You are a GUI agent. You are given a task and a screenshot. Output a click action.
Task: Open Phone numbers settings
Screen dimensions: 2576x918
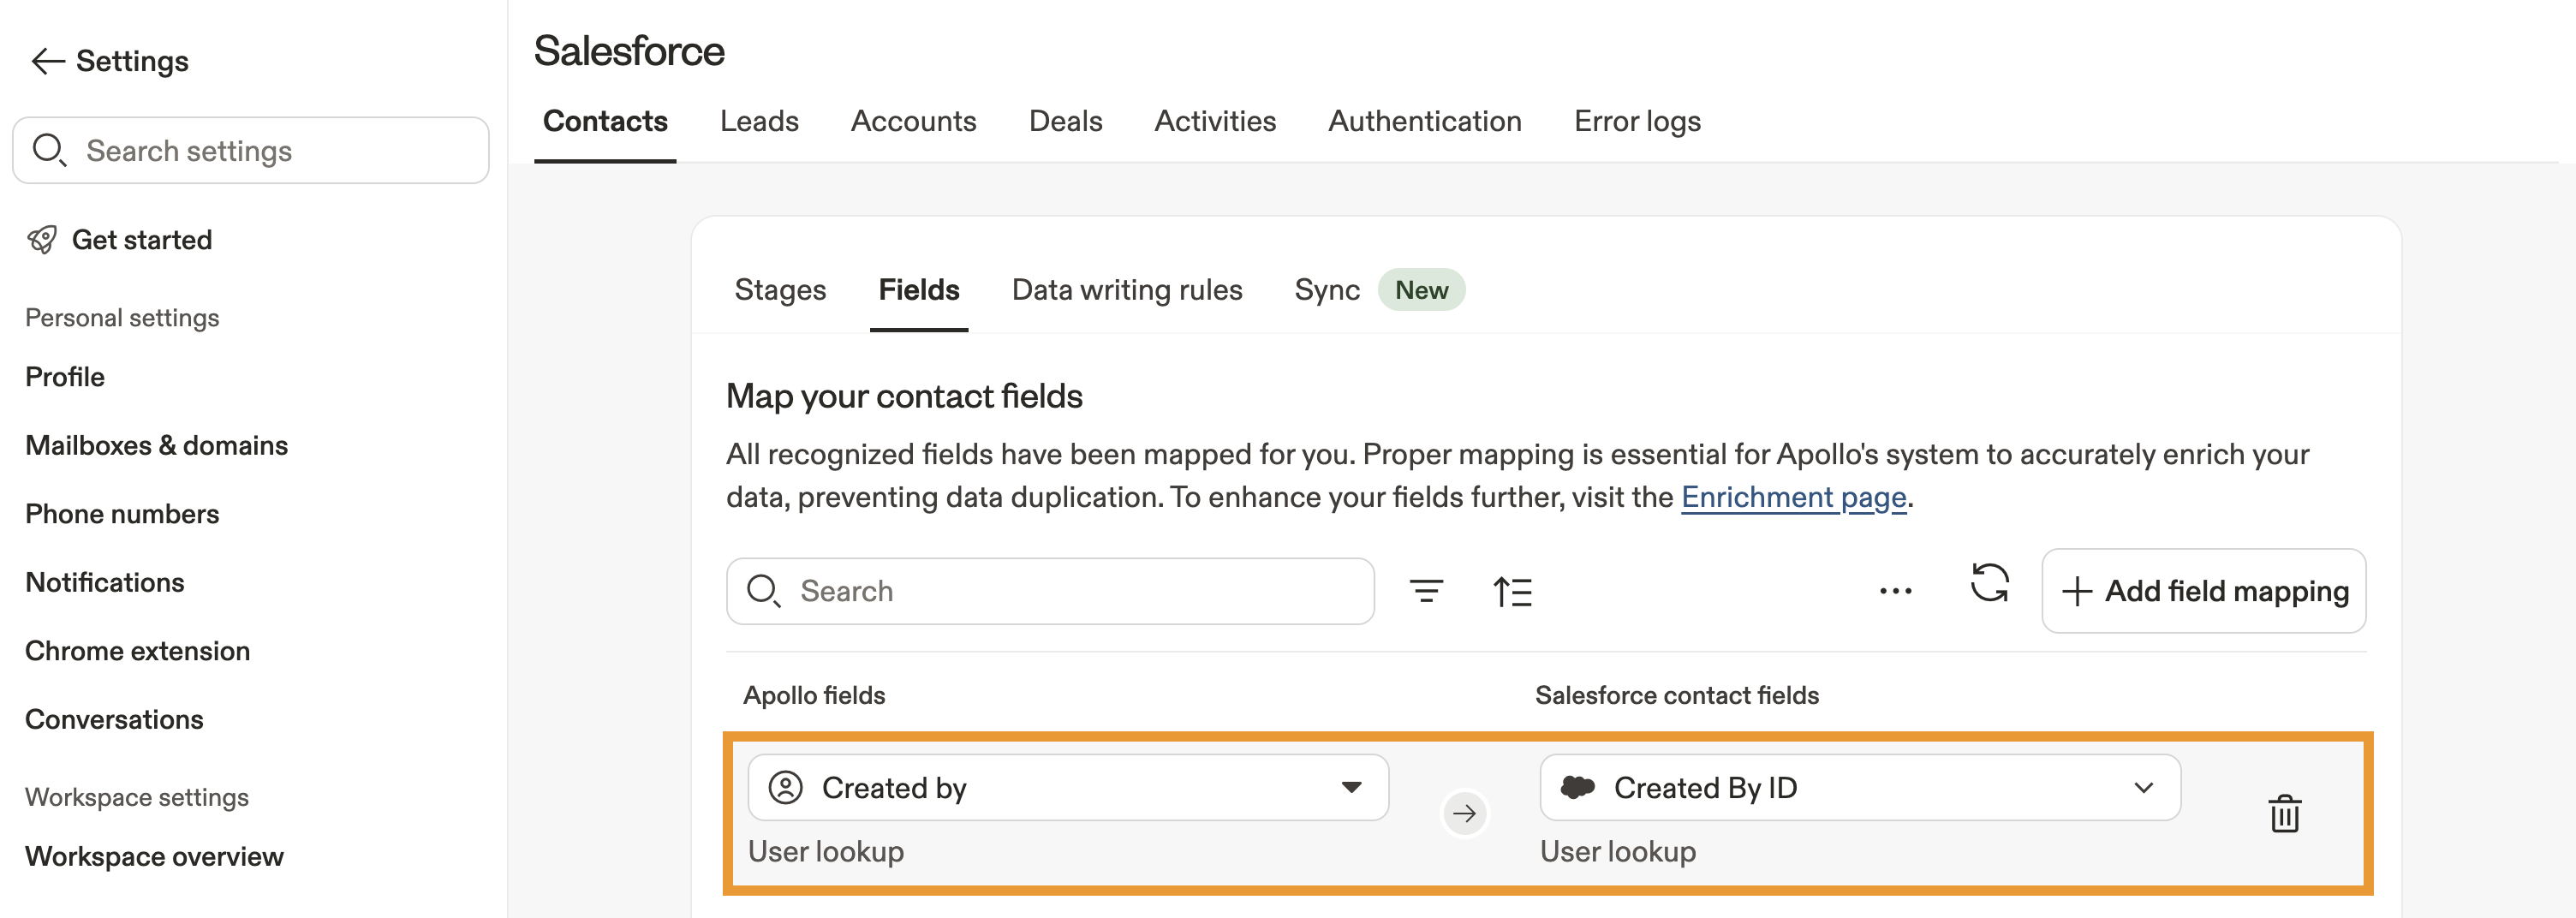[x=122, y=514]
